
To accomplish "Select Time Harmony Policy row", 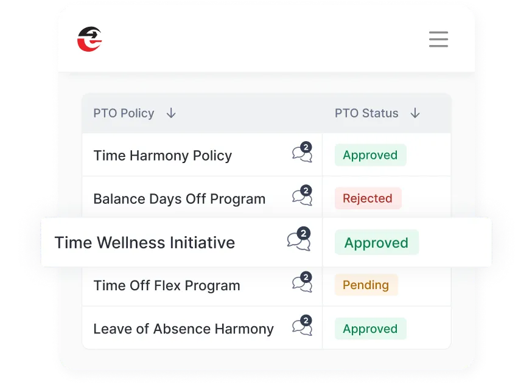I will pyautogui.click(x=163, y=155).
